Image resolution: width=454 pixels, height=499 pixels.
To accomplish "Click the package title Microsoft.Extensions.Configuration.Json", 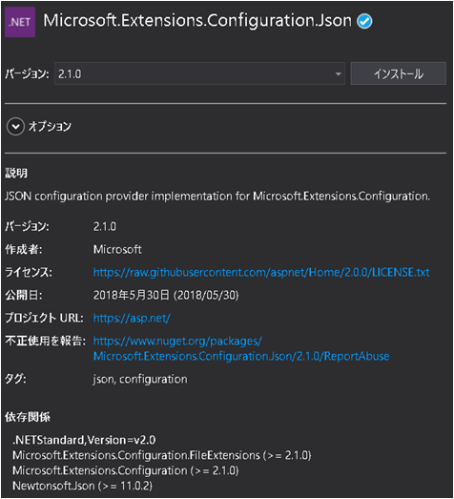I will pyautogui.click(x=197, y=21).
